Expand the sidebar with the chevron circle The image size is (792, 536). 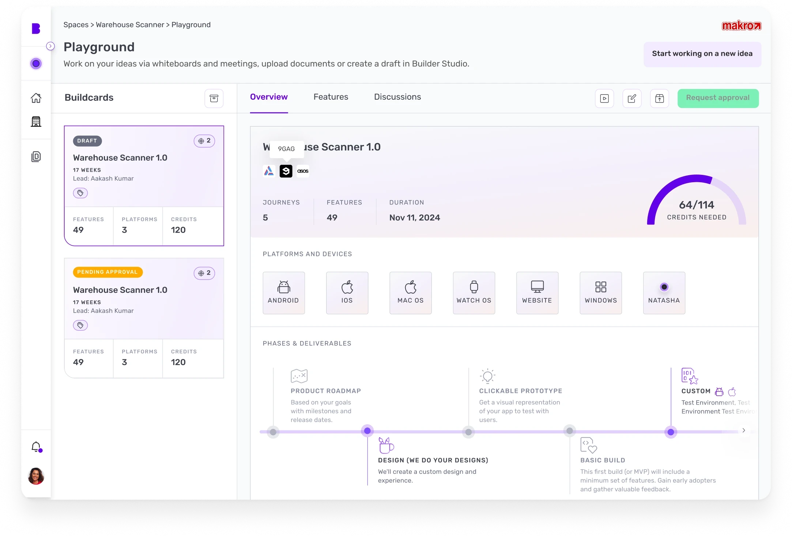(50, 46)
